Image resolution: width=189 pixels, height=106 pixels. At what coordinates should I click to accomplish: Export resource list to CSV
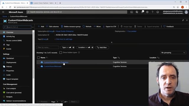(x=110, y=26)
